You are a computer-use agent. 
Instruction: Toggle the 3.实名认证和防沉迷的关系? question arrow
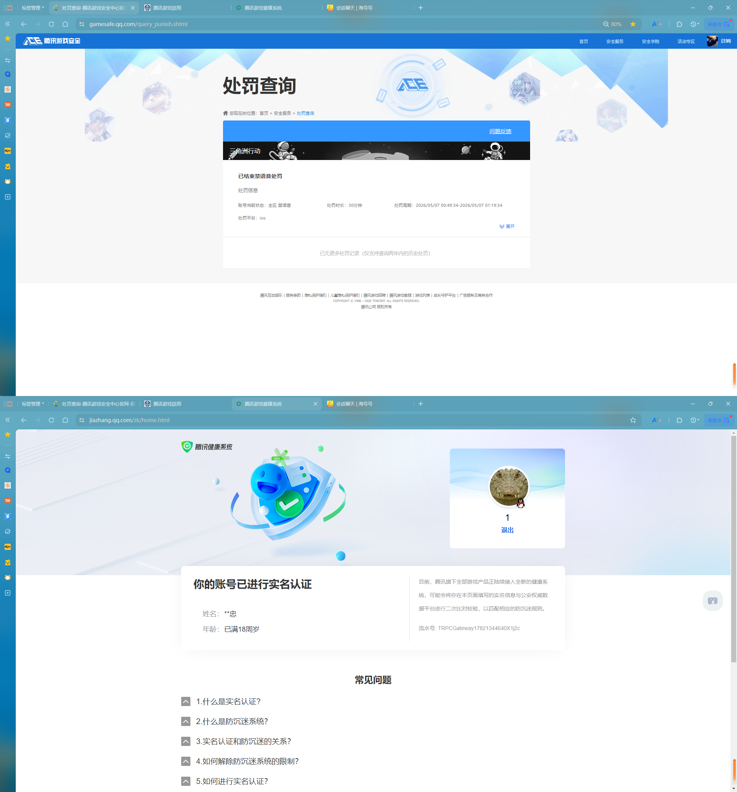[186, 741]
